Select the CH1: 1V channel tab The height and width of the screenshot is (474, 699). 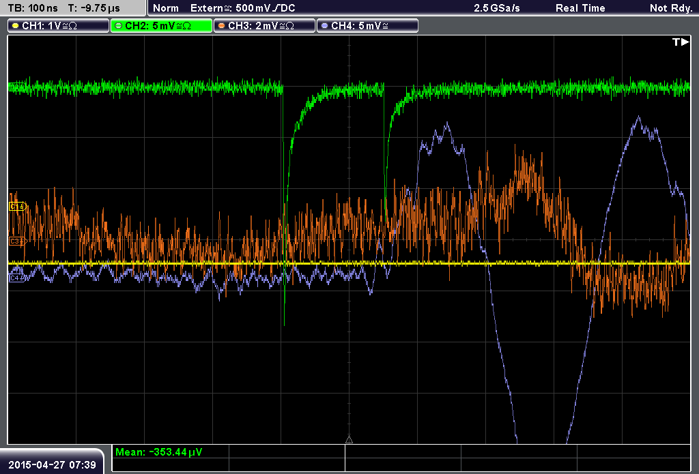click(x=59, y=26)
